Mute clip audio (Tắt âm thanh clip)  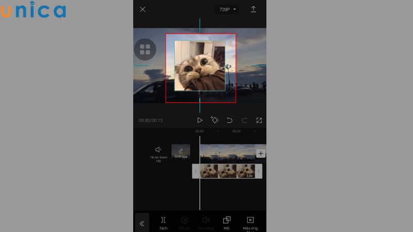[158, 154]
